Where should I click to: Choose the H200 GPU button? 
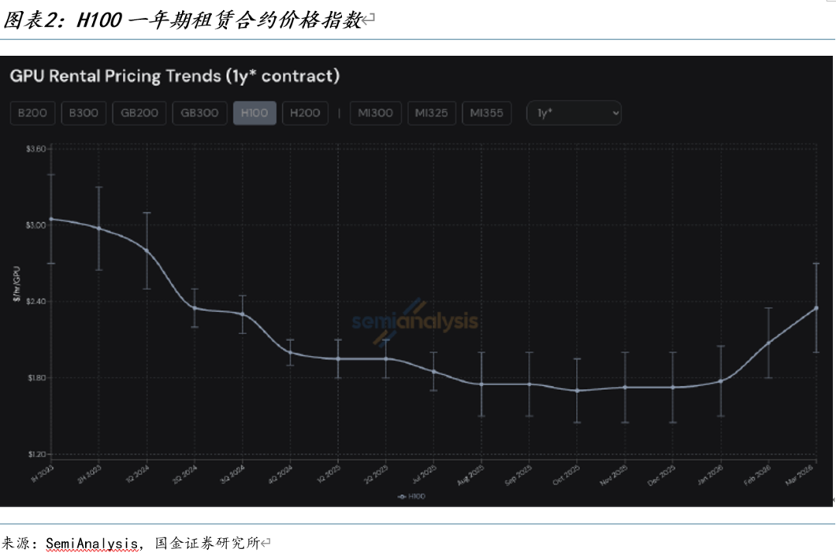click(305, 113)
